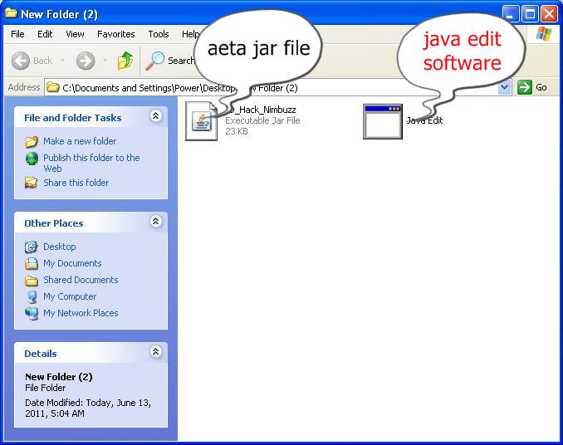Click the Other Places header text
Screen dimensions: 563x445
[54, 223]
